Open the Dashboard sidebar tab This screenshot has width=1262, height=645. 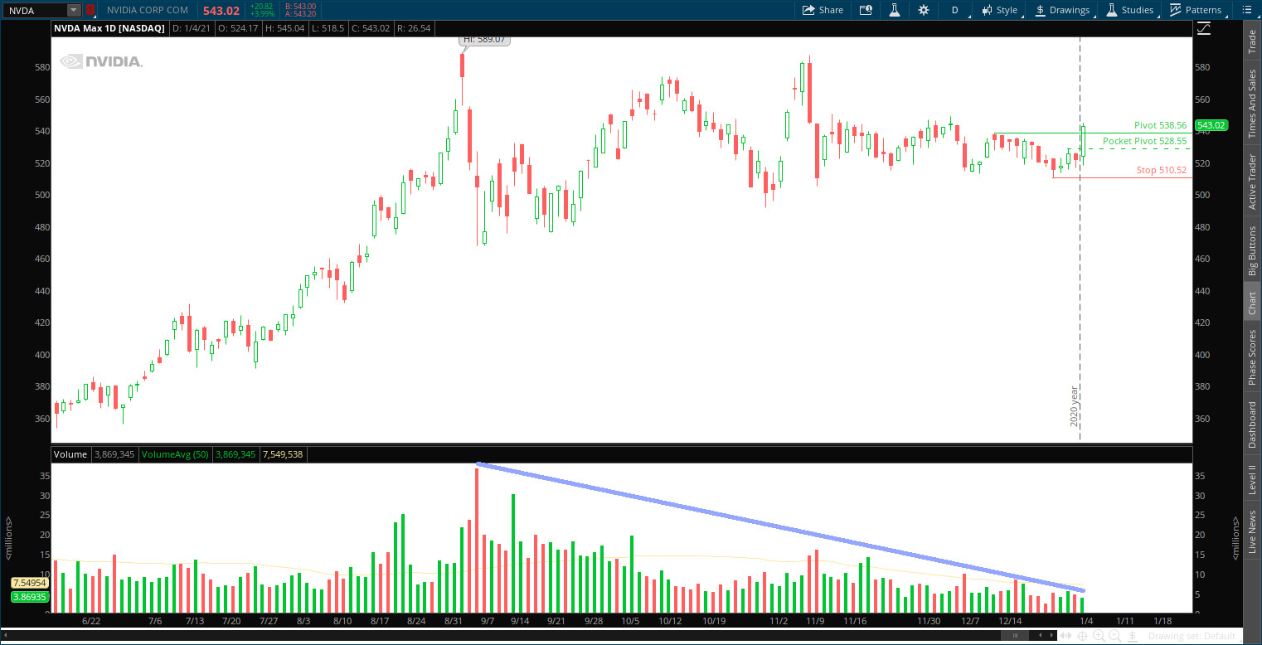coord(1252,424)
